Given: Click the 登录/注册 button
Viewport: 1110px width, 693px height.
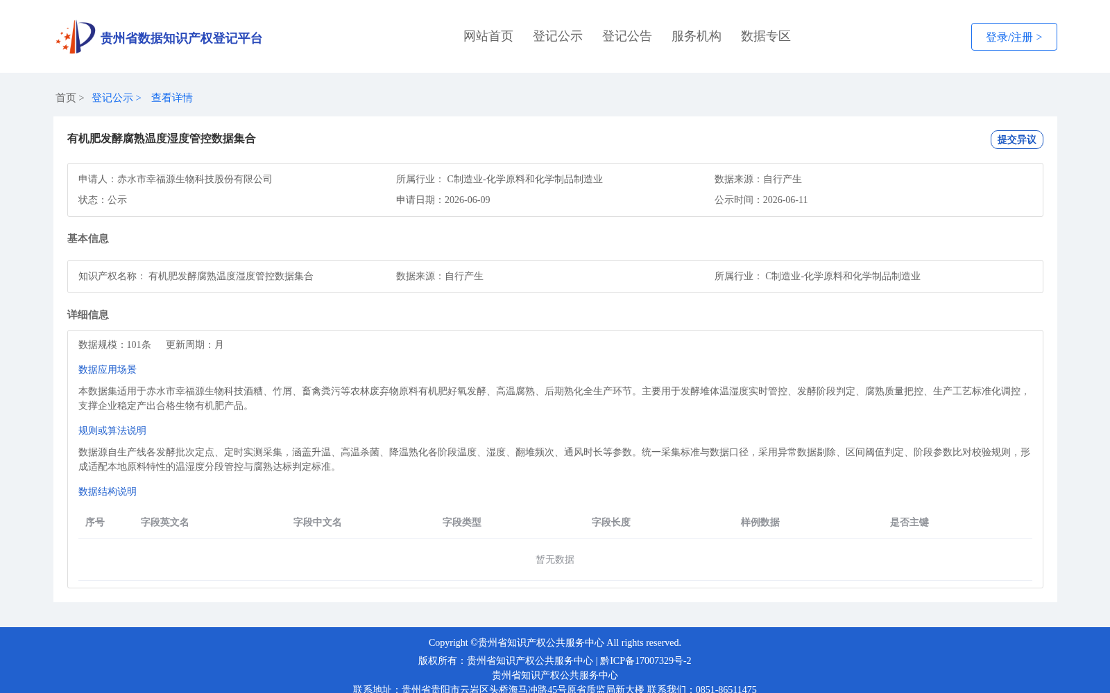Looking at the screenshot, I should pos(1014,37).
